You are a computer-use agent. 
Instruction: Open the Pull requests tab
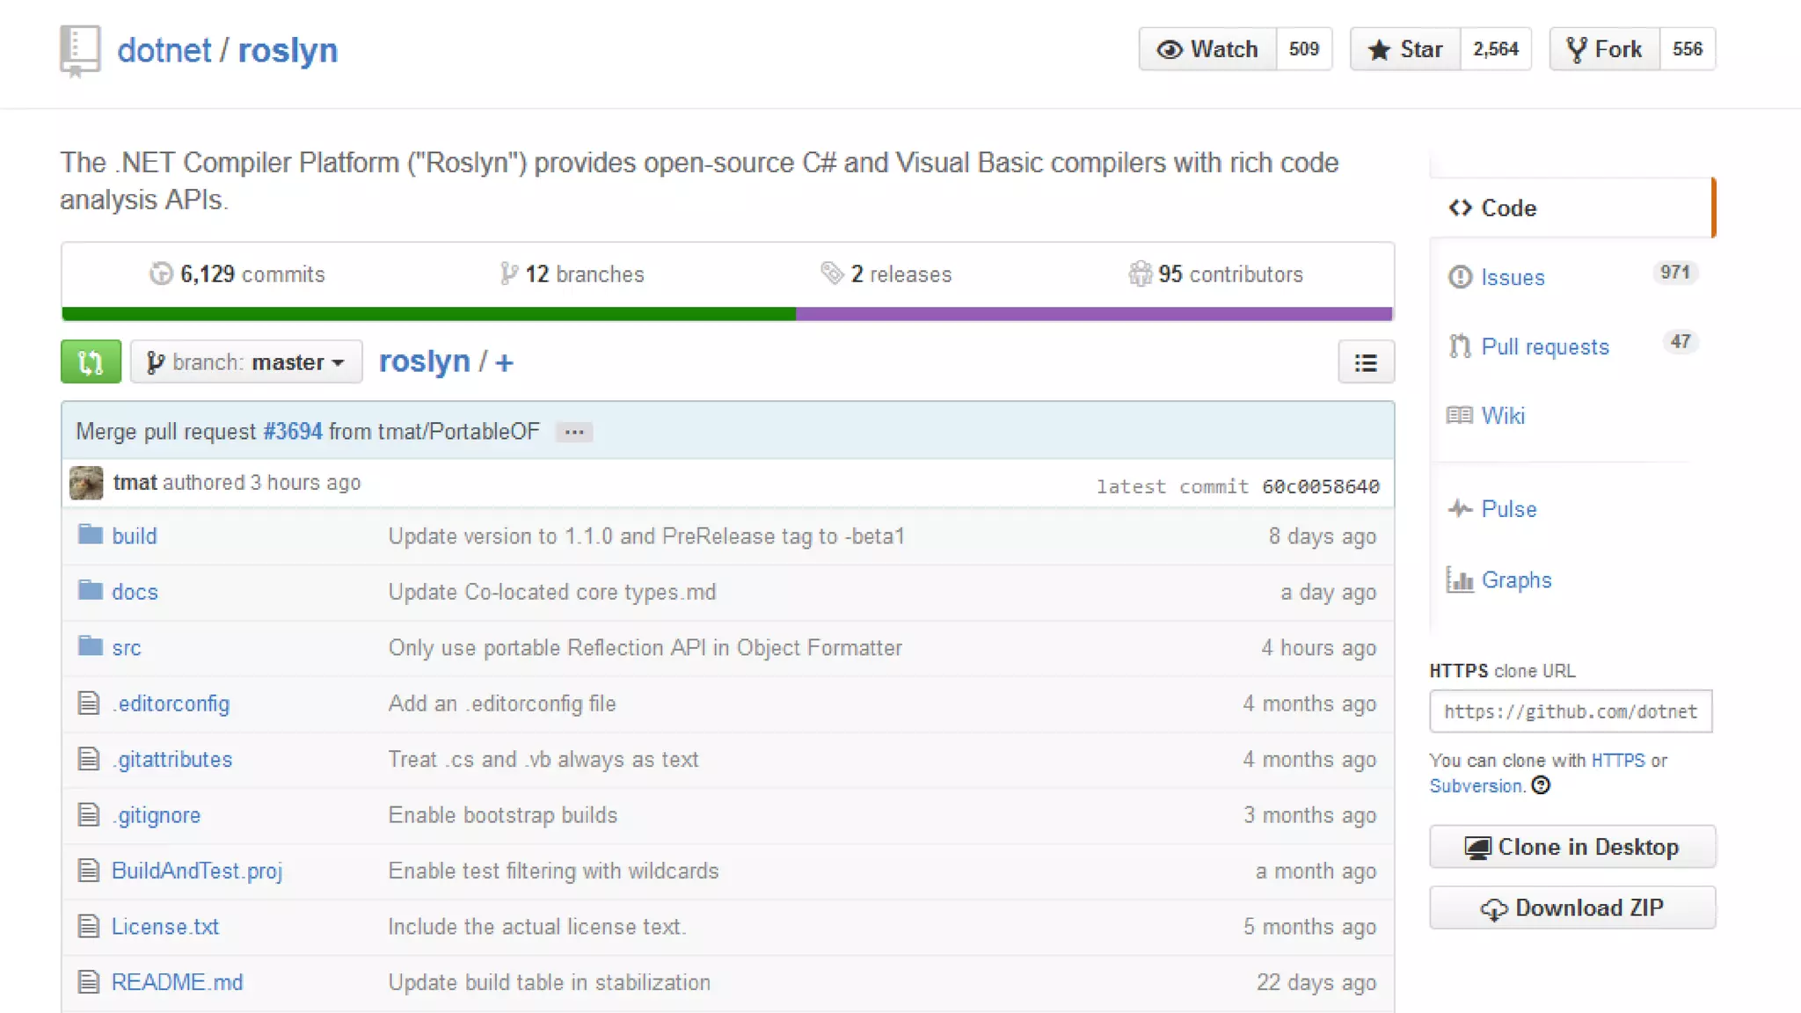click(1544, 346)
